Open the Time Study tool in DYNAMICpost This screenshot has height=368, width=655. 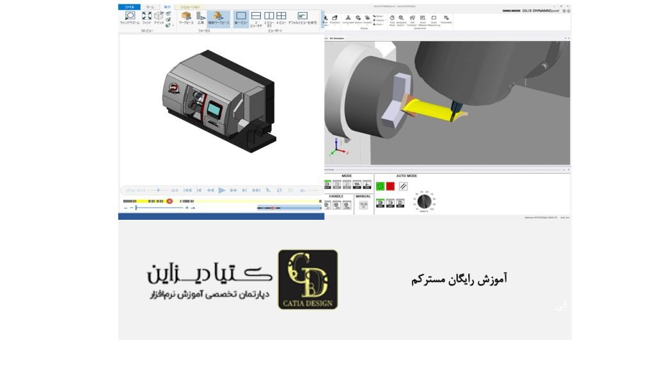(x=392, y=19)
